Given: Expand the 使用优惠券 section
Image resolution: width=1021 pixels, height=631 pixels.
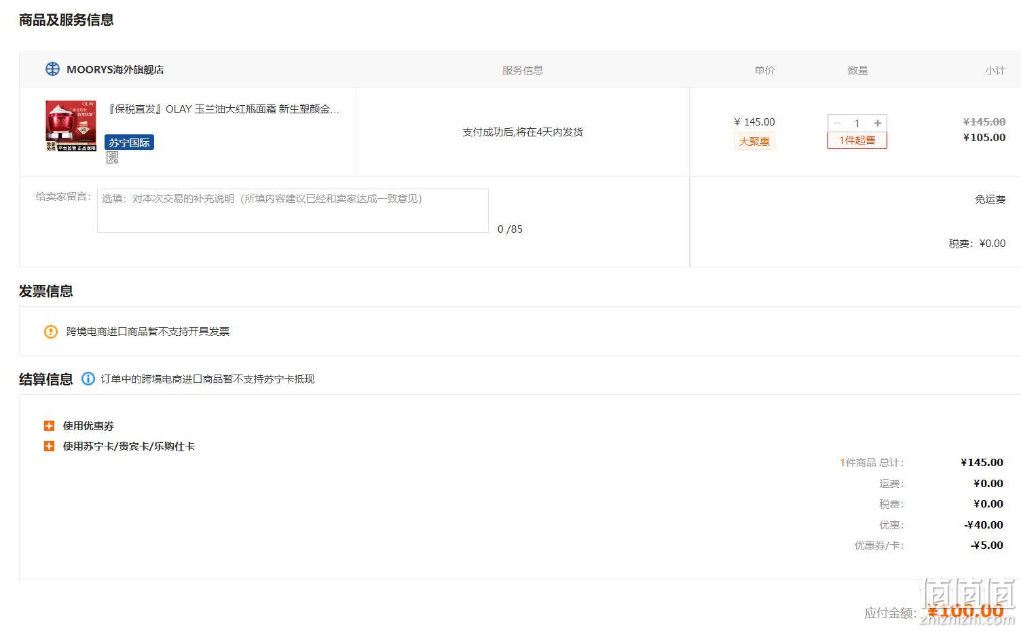Looking at the screenshot, I should [x=49, y=426].
